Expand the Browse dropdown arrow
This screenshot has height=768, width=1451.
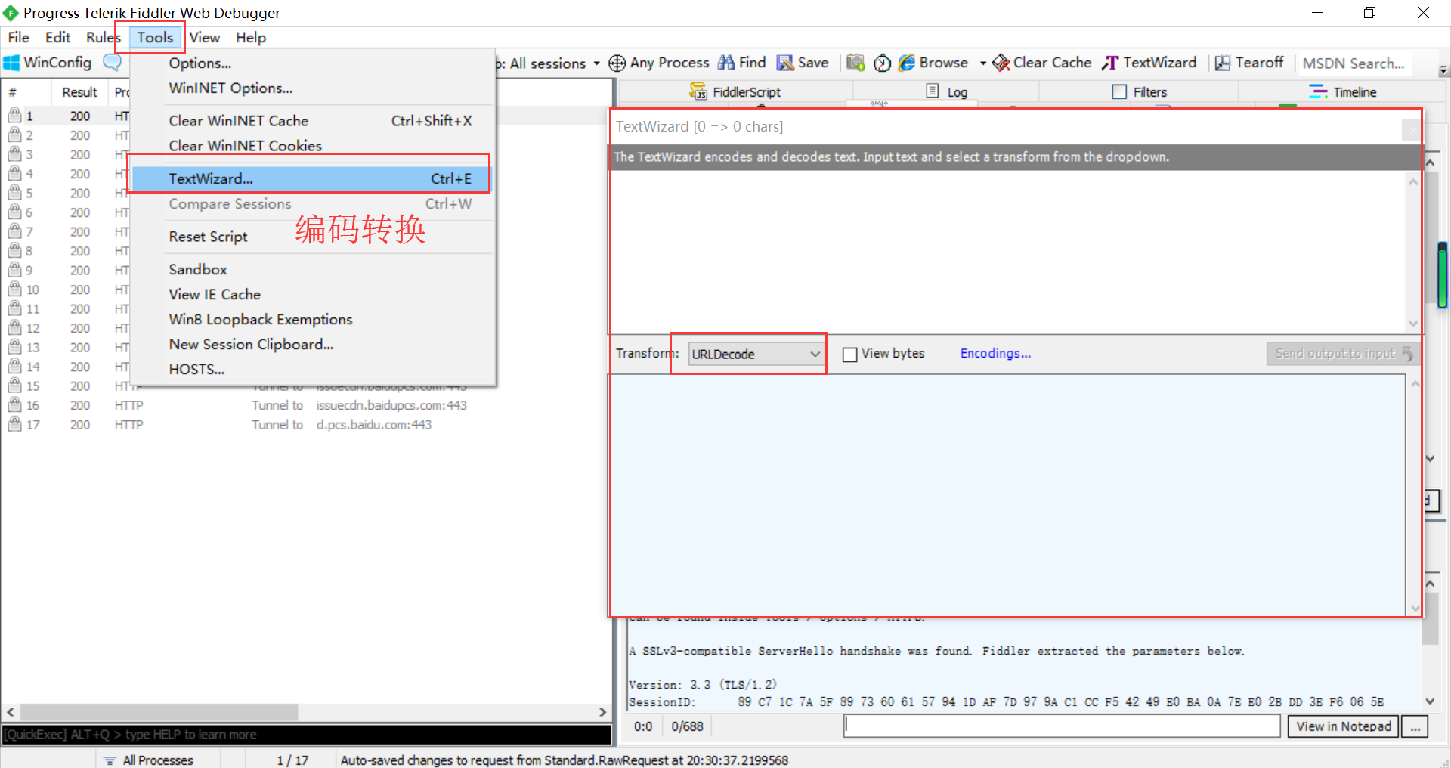click(982, 63)
